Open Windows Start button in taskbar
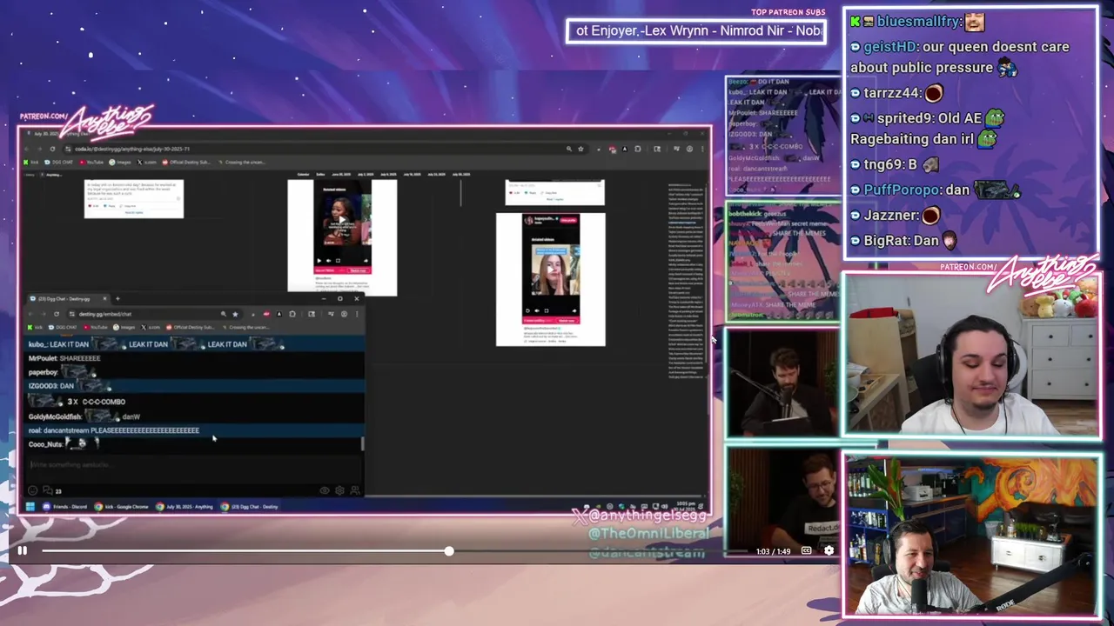Image resolution: width=1114 pixels, height=626 pixels. click(30, 507)
